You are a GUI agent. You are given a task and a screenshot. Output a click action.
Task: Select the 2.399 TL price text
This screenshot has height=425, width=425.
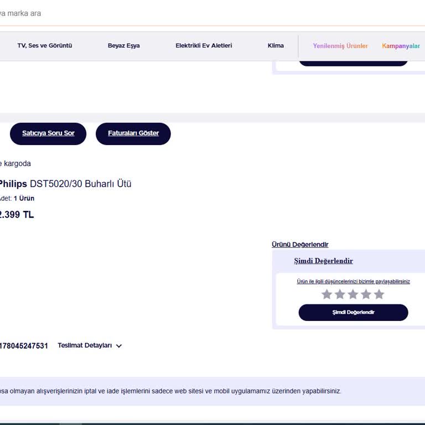click(x=17, y=215)
